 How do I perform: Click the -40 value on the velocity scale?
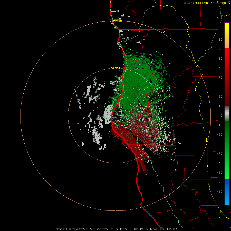click(219, 153)
